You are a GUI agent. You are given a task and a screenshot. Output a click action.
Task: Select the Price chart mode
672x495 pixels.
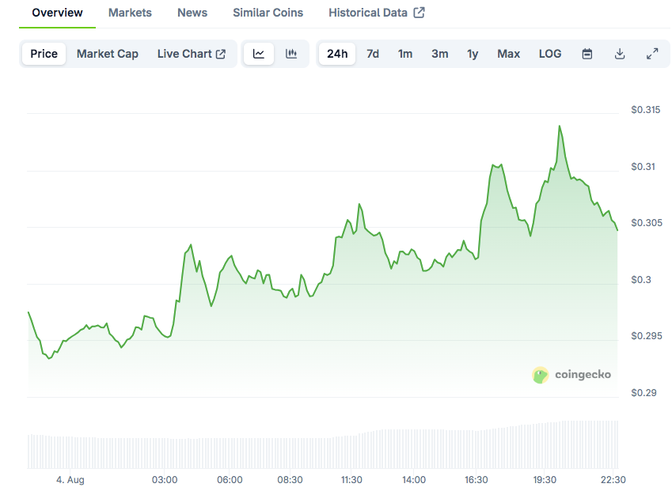[44, 54]
